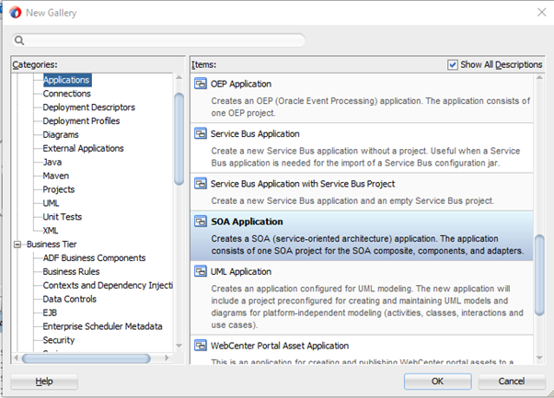Select the Data Controls category
The width and height of the screenshot is (554, 398).
pos(70,300)
